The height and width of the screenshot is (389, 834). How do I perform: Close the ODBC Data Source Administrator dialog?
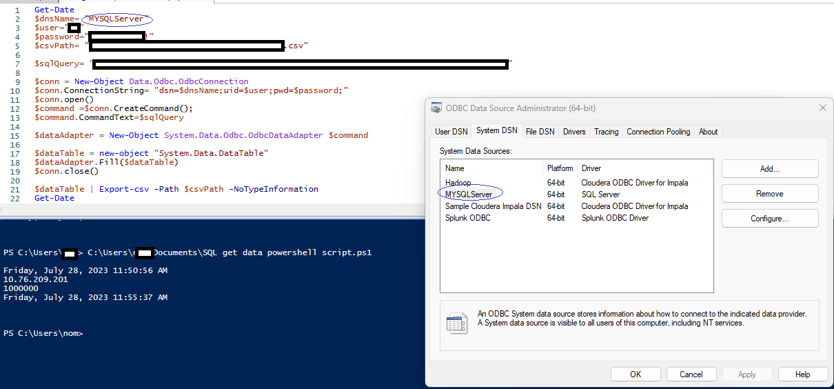pyautogui.click(x=822, y=108)
